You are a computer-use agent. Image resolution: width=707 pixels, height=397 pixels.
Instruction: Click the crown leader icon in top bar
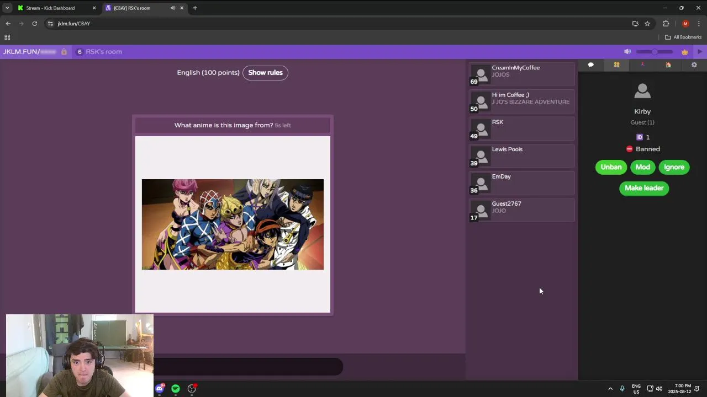(x=685, y=52)
